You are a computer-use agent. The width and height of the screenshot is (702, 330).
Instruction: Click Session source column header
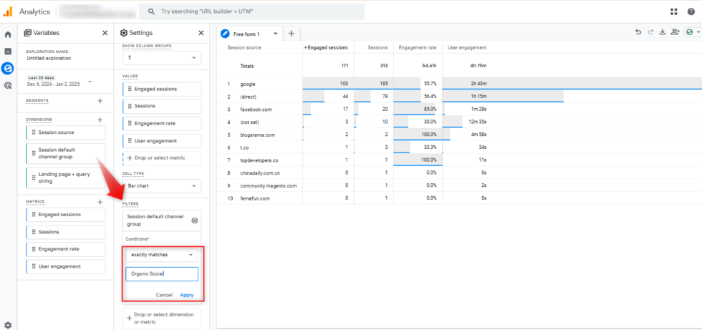click(244, 47)
